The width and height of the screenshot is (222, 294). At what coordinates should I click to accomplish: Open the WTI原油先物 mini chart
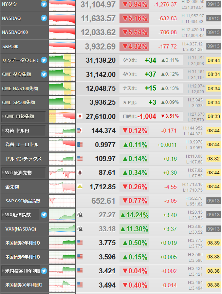(62, 173)
